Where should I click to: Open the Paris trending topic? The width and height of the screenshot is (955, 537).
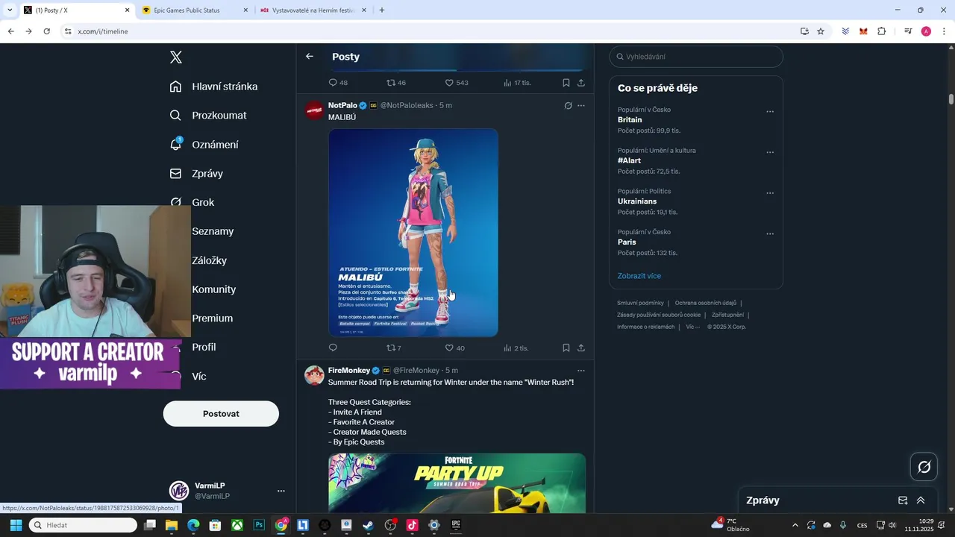click(627, 242)
